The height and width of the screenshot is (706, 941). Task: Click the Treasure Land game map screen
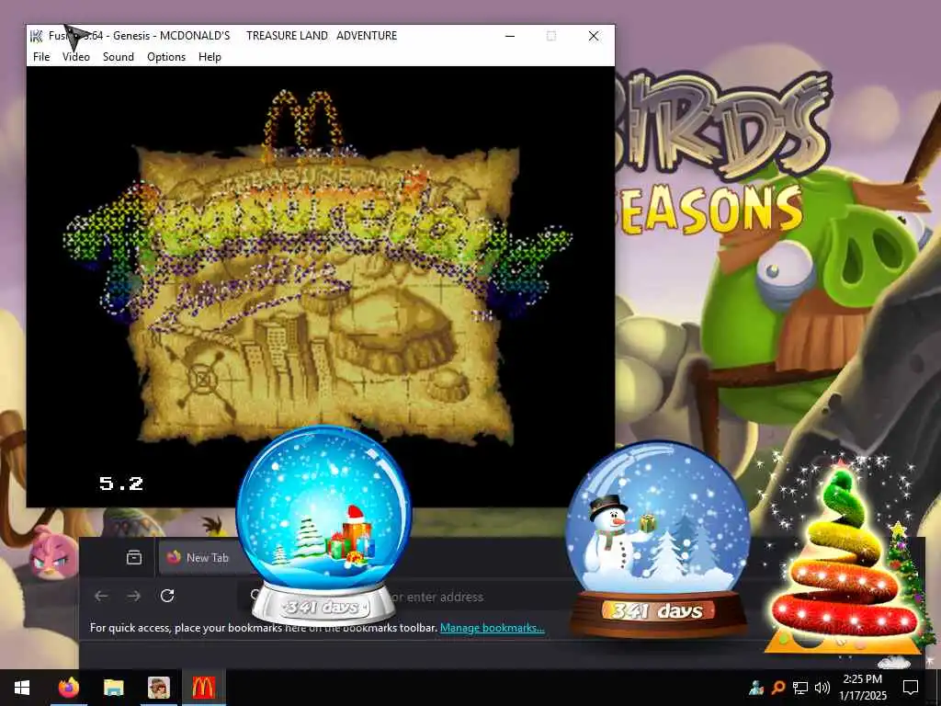point(321,287)
